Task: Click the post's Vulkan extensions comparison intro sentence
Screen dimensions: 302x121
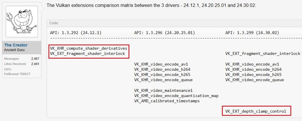Action: pyautogui.click(x=151, y=5)
